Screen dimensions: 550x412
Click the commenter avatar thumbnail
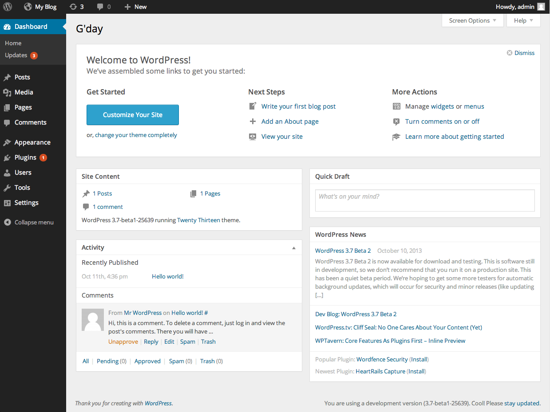point(93,320)
